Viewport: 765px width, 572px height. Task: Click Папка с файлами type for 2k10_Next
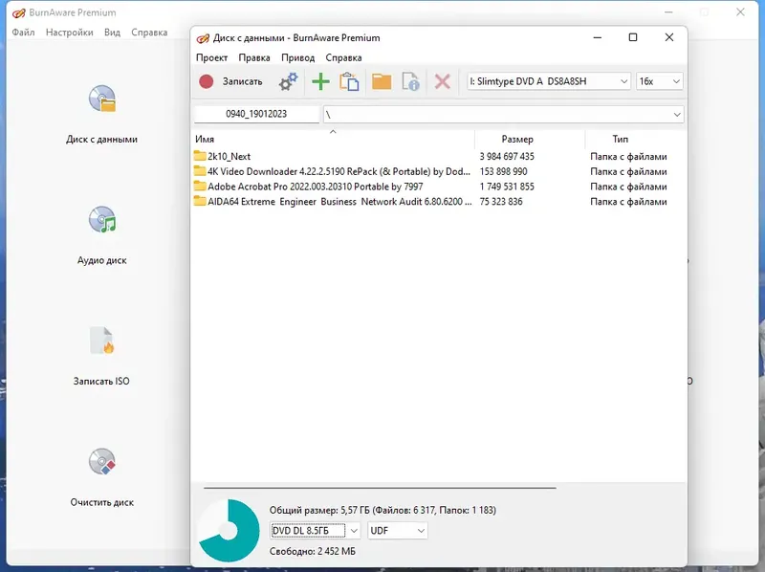628,157
